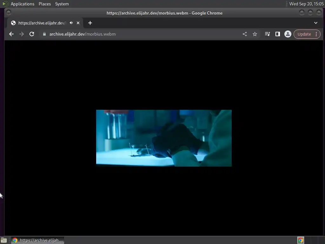The width and height of the screenshot is (325, 244).
Task: Select the archive.elijahr.dev browser tab
Action: [45, 23]
